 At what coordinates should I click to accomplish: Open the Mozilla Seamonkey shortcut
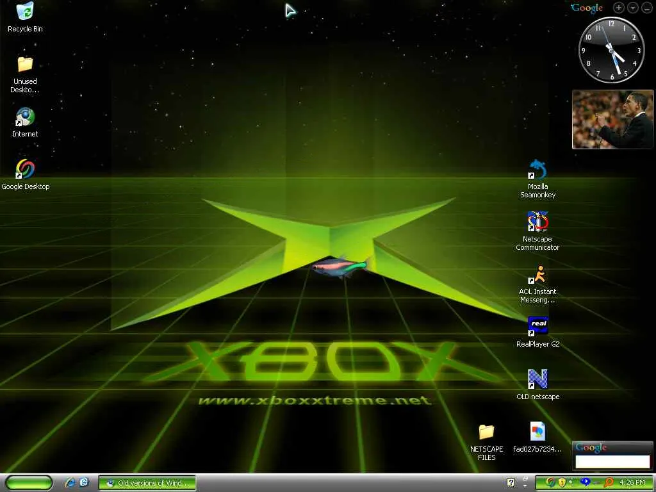[x=537, y=179]
